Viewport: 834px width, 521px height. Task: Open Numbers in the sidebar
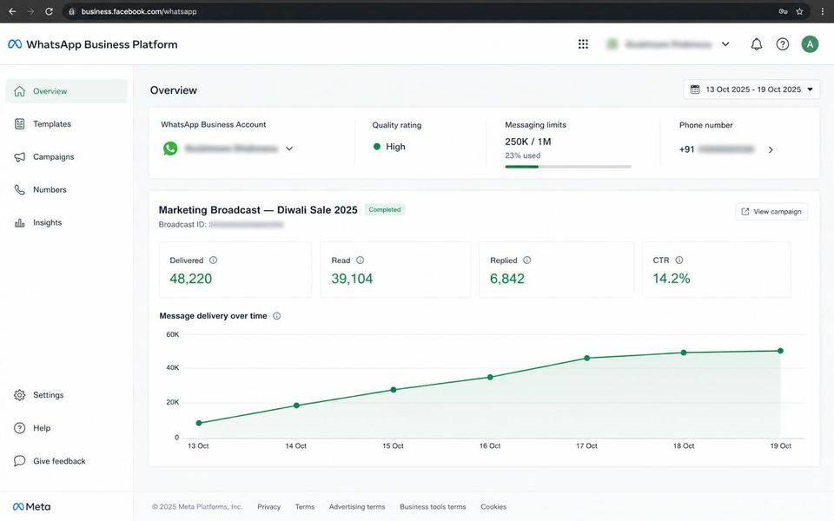67,190
